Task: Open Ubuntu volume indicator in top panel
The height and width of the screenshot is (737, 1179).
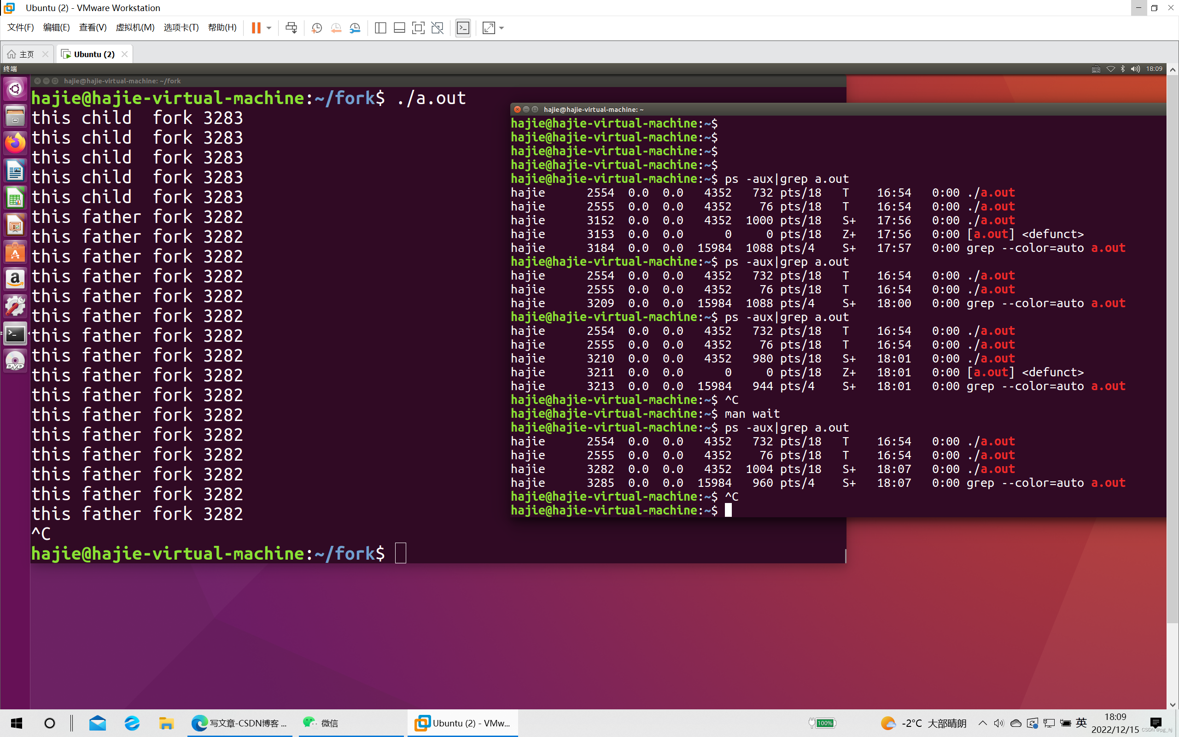Action: tap(1135, 69)
